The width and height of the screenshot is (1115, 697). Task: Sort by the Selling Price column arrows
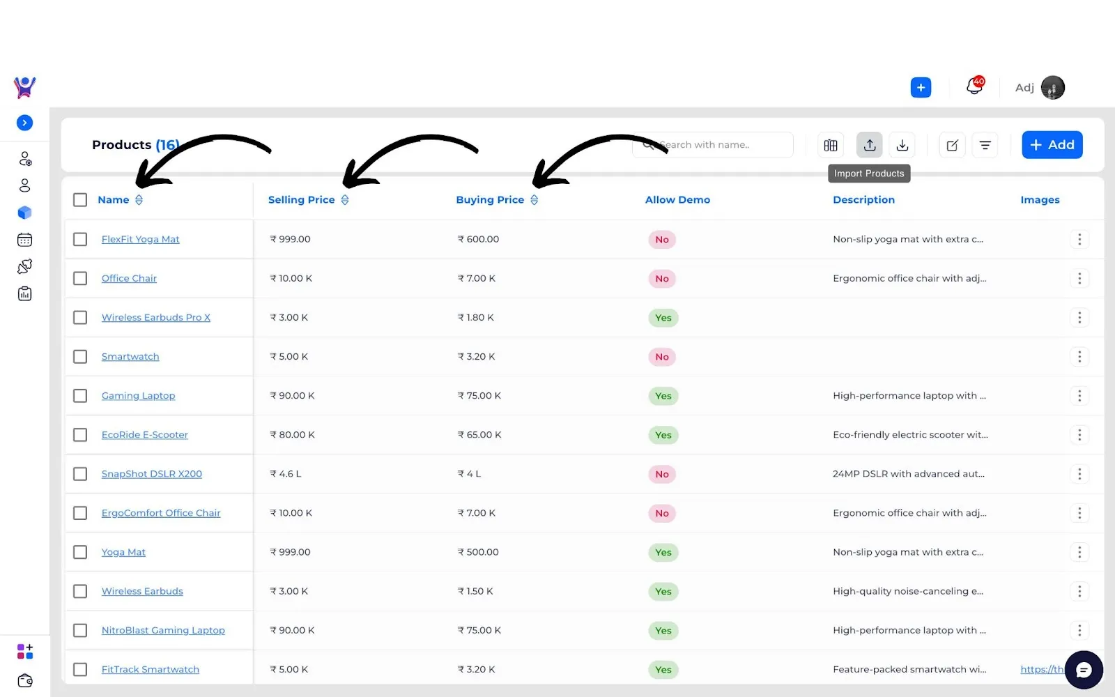tap(345, 200)
